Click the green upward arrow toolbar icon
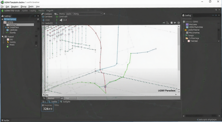This screenshot has width=222, height=122. [57, 20]
